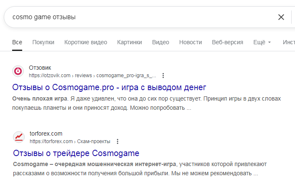Click the Отзовик site favicon

coord(18,71)
